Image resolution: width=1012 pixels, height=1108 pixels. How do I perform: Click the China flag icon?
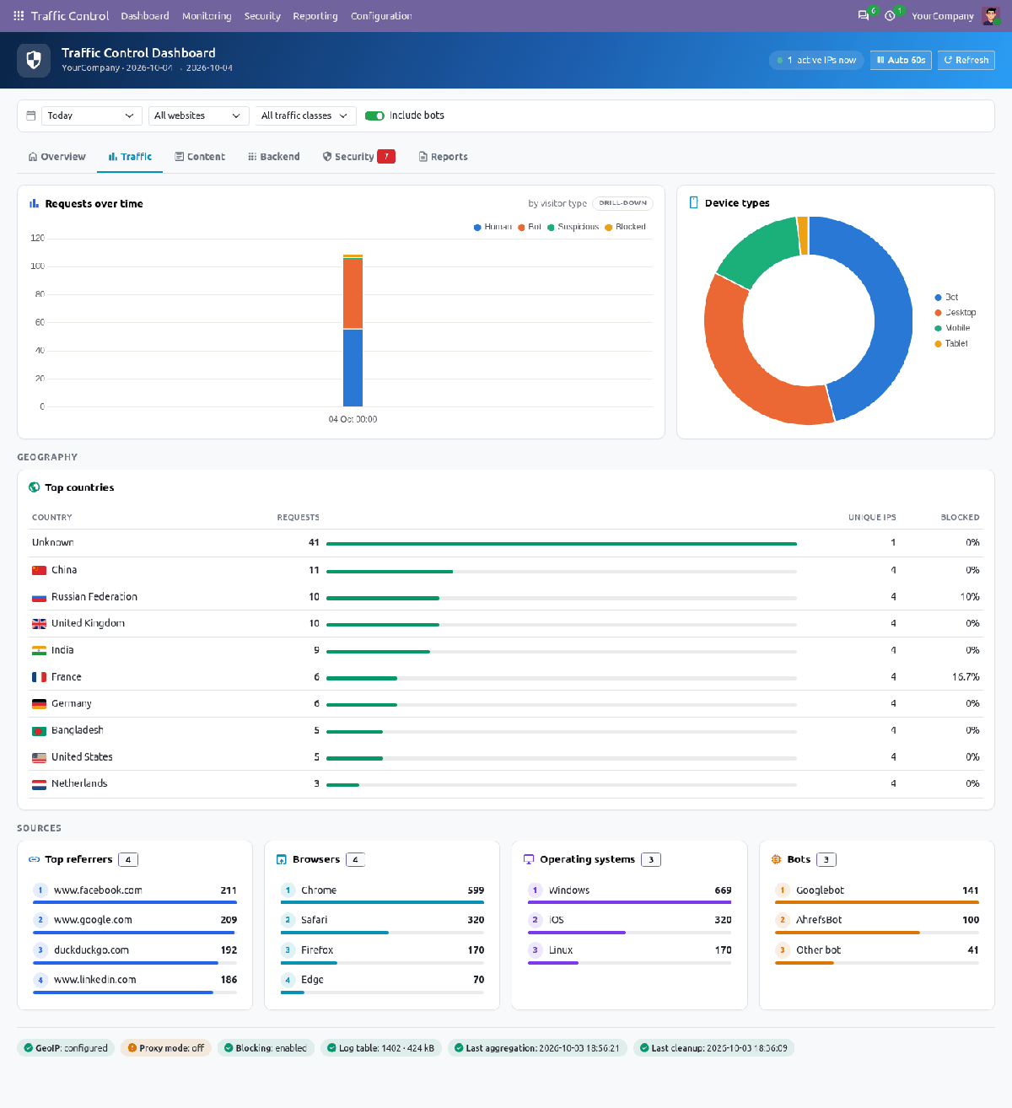[x=39, y=570]
